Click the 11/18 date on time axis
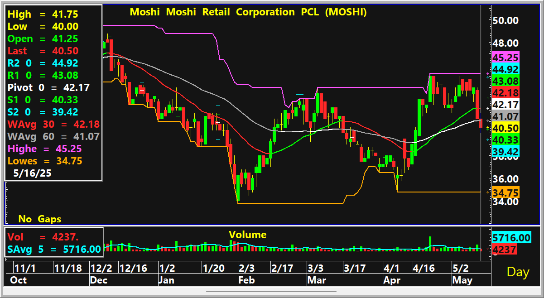Image resolution: width=544 pixels, height=298 pixels. click(x=68, y=268)
